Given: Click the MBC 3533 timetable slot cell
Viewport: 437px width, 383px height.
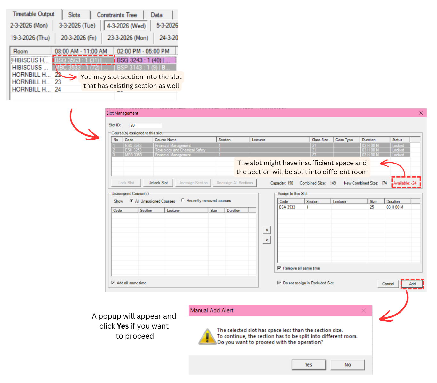Looking at the screenshot, I should click(83, 68).
